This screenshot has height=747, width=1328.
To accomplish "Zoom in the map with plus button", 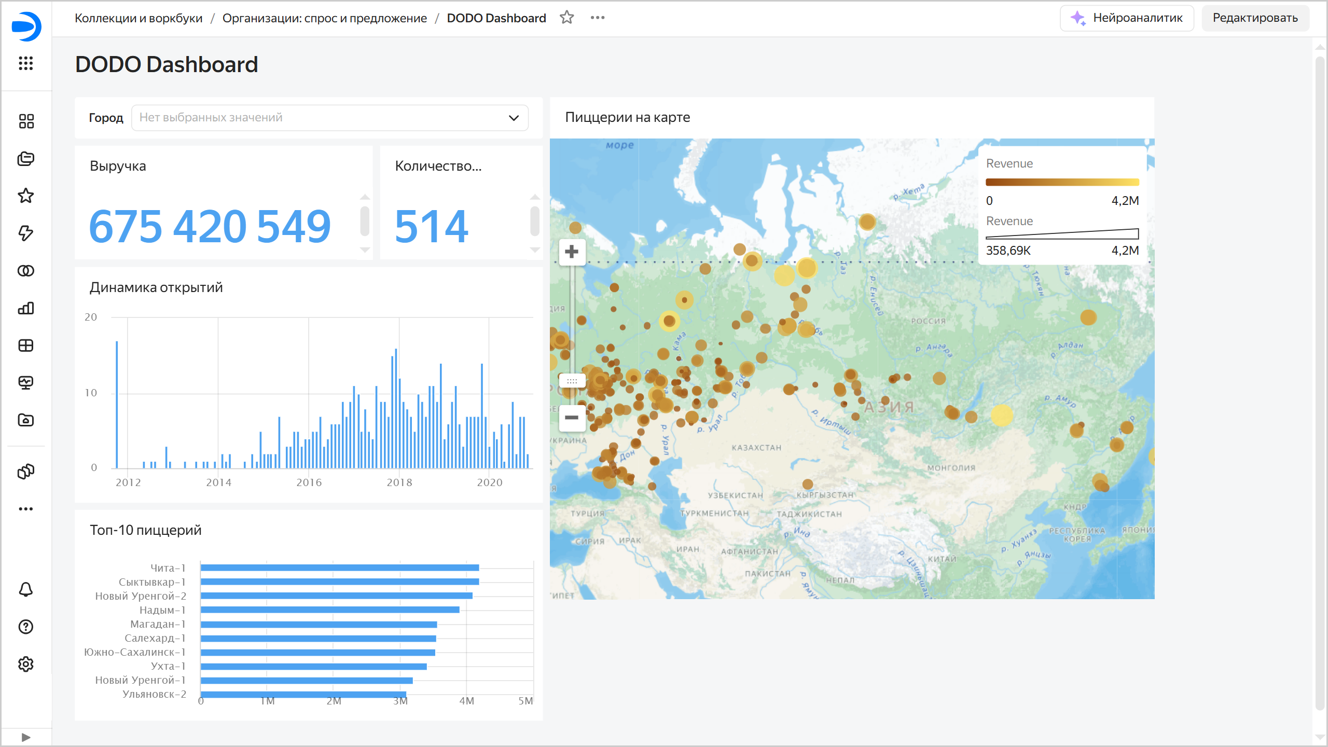I will click(572, 252).
